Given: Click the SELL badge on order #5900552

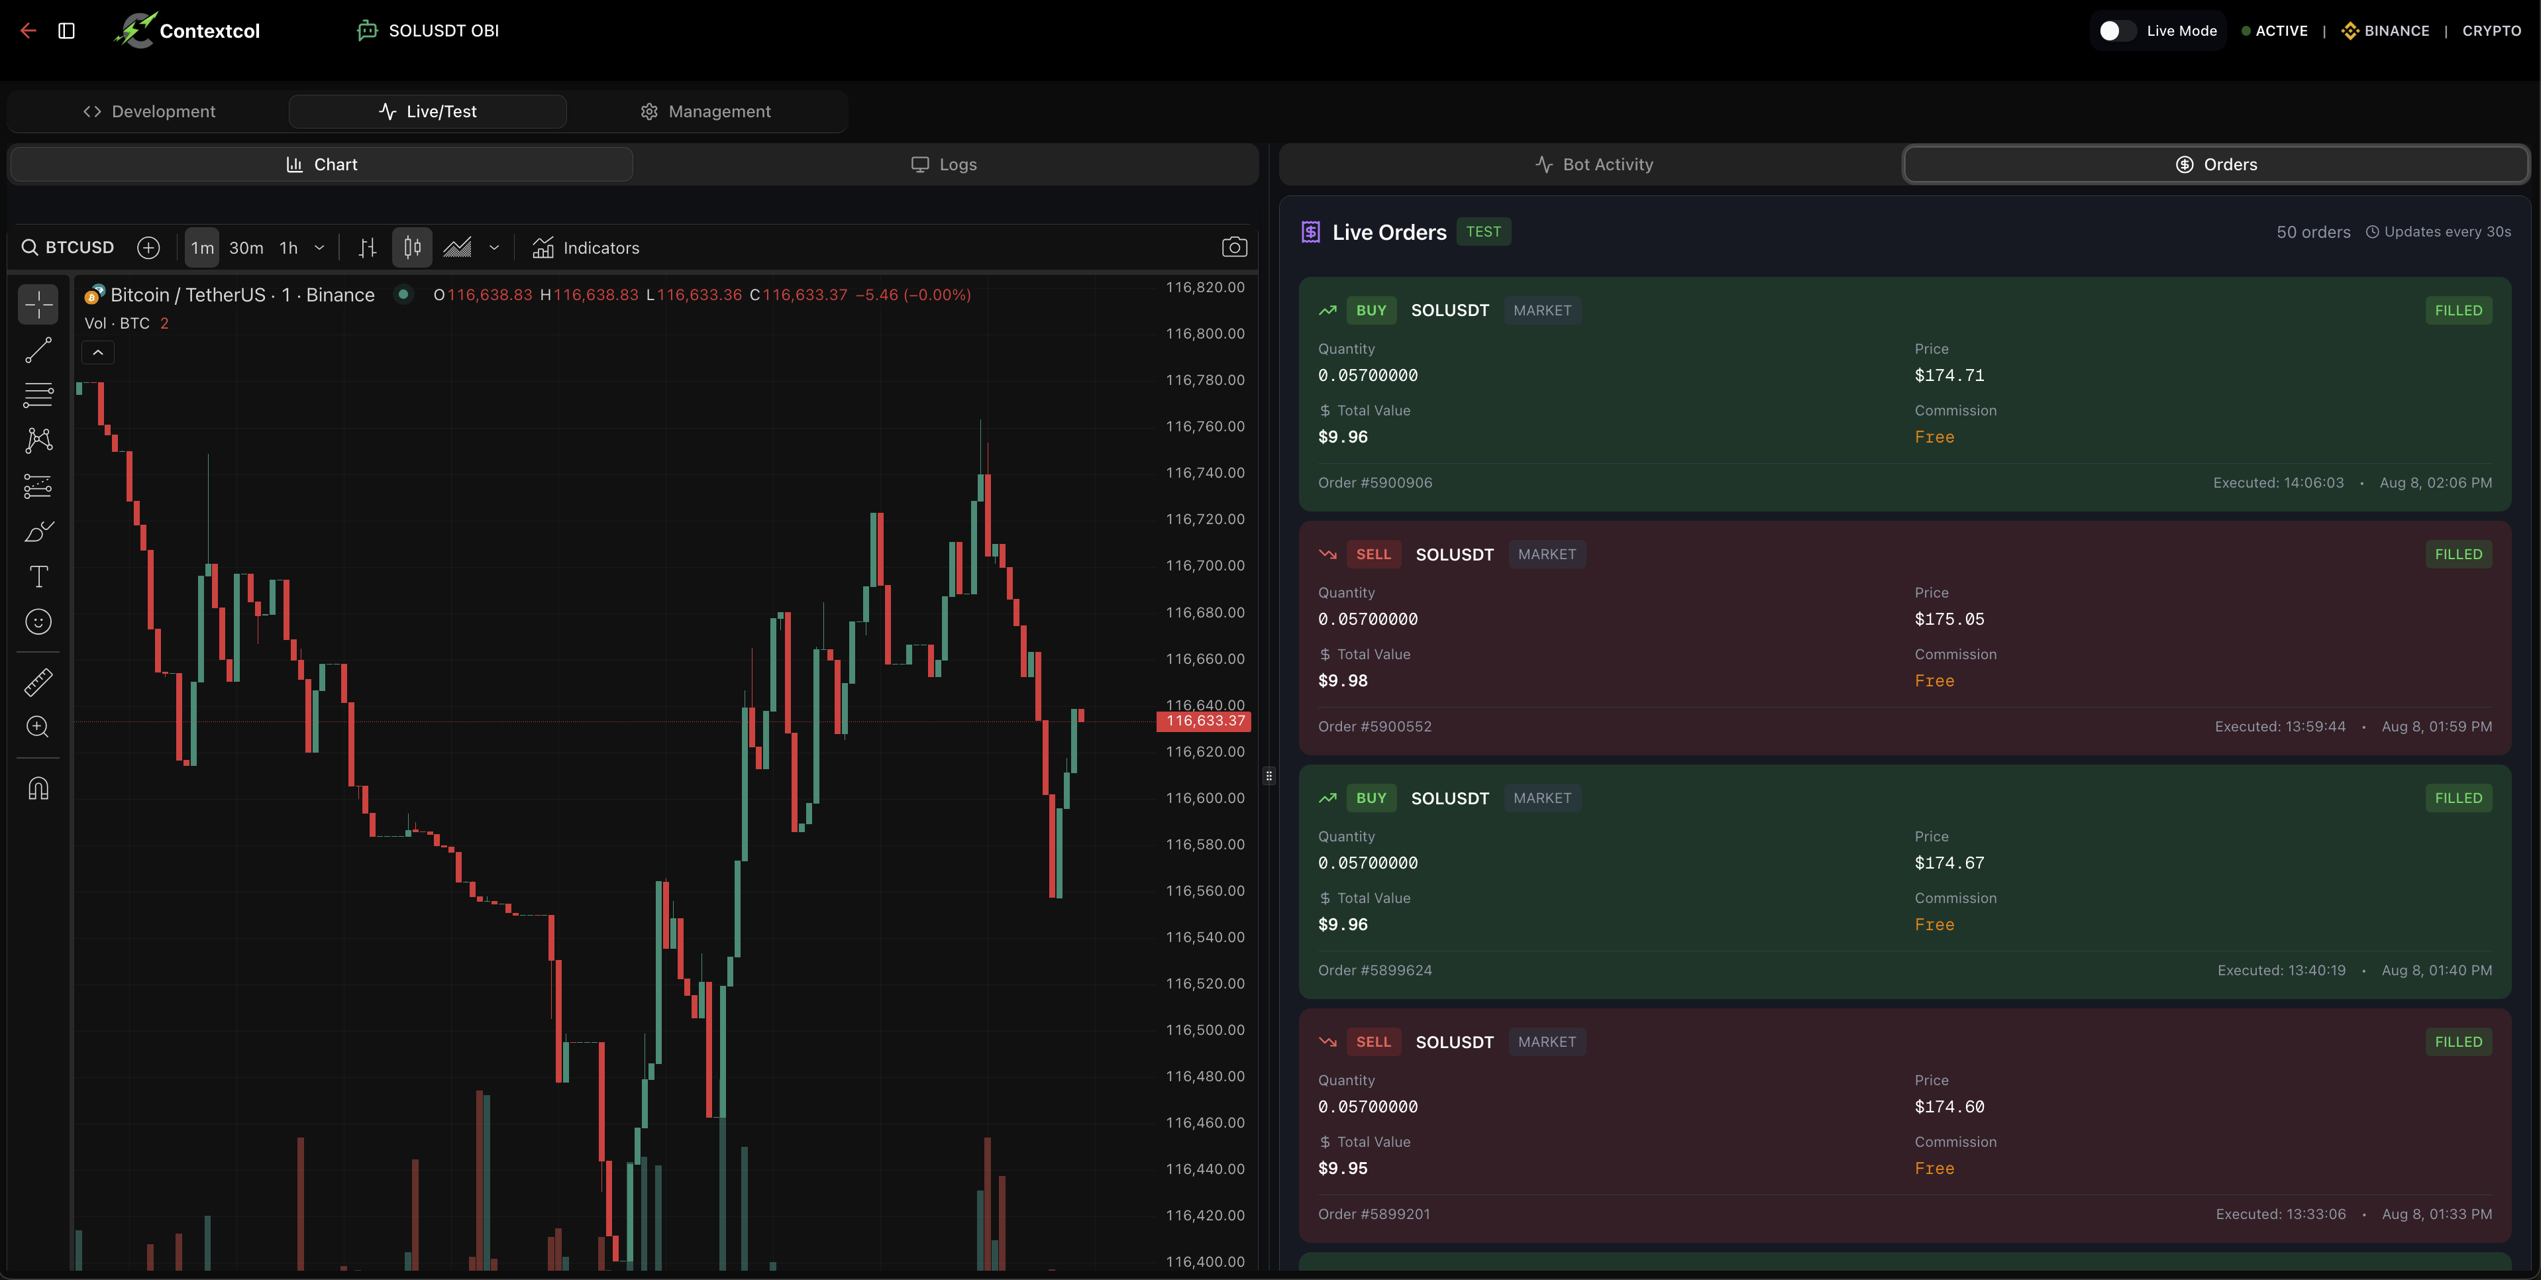Looking at the screenshot, I should pyautogui.click(x=1373, y=555).
